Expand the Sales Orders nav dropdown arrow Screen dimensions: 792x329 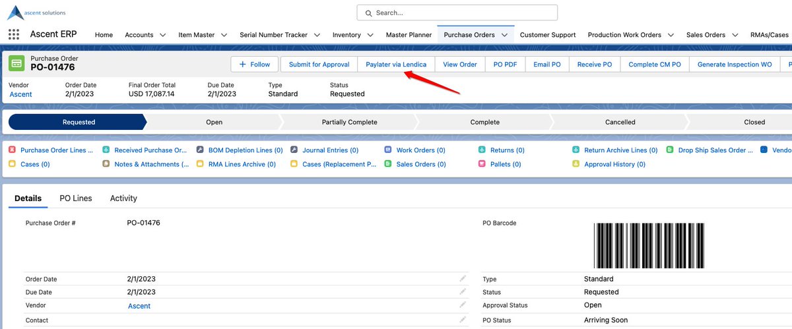click(x=735, y=35)
